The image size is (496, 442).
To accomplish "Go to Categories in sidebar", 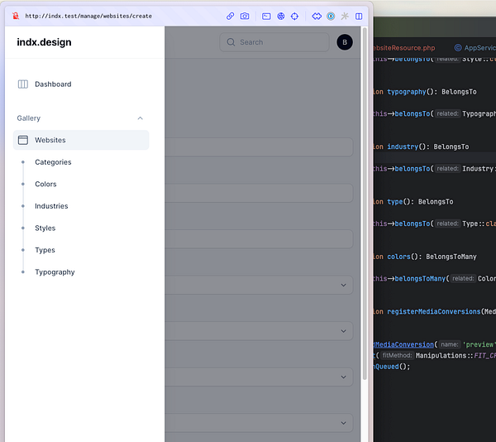I will [53, 162].
